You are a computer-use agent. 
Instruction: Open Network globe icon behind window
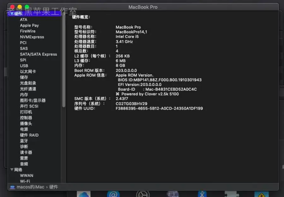[x=173, y=194]
